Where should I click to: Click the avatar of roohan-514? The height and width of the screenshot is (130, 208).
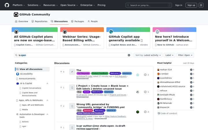158,70
